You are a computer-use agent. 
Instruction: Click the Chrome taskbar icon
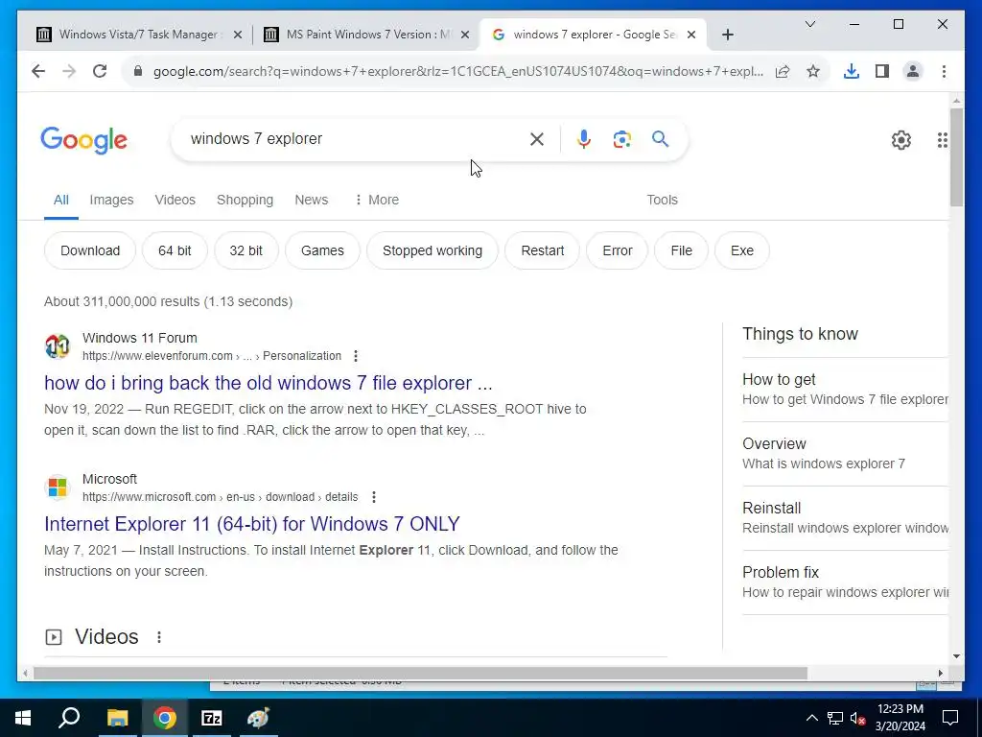click(165, 718)
